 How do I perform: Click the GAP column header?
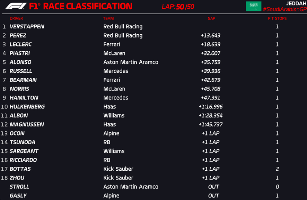coord(211,18)
